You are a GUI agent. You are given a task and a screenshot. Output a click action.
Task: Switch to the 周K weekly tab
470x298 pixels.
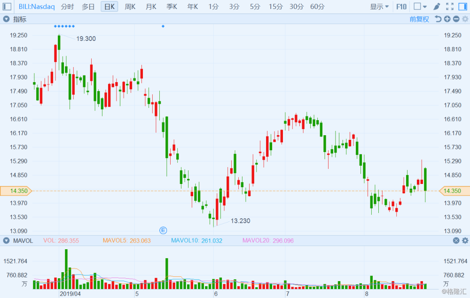pos(130,7)
